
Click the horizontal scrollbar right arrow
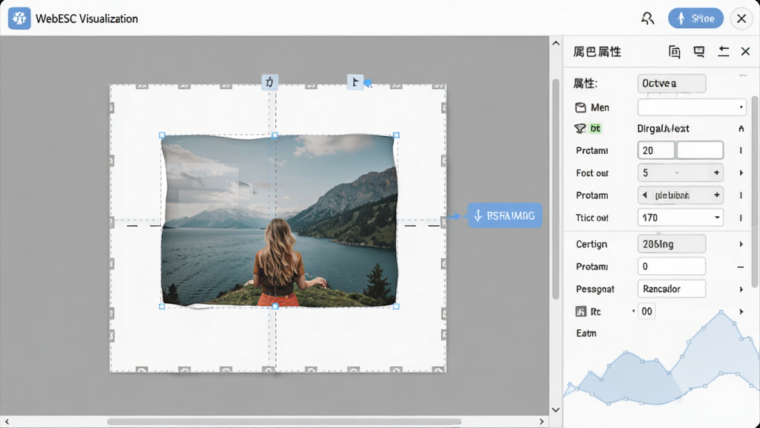click(542, 422)
